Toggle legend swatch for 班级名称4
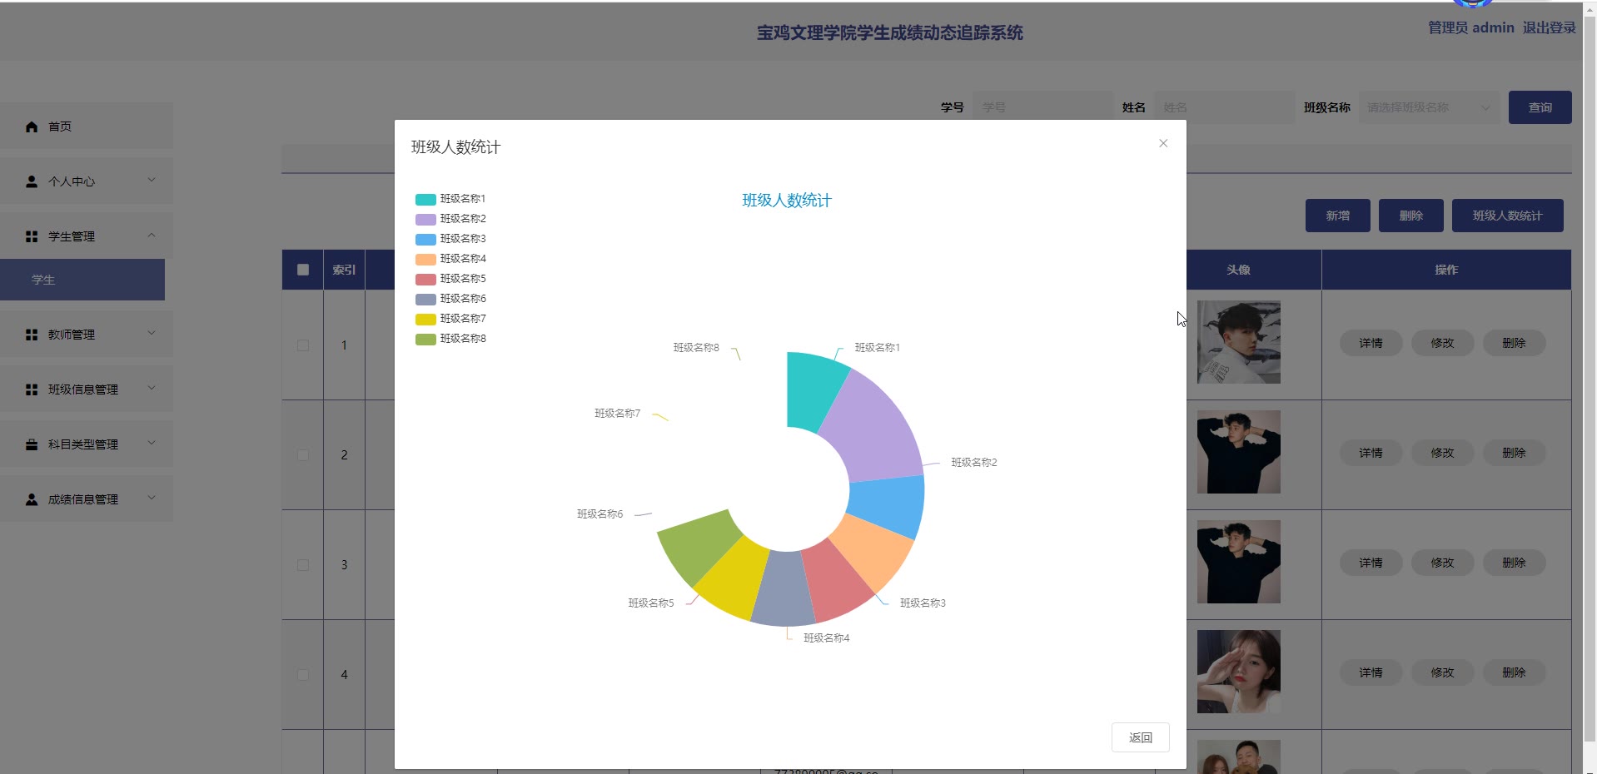1597x774 pixels. (x=425, y=259)
